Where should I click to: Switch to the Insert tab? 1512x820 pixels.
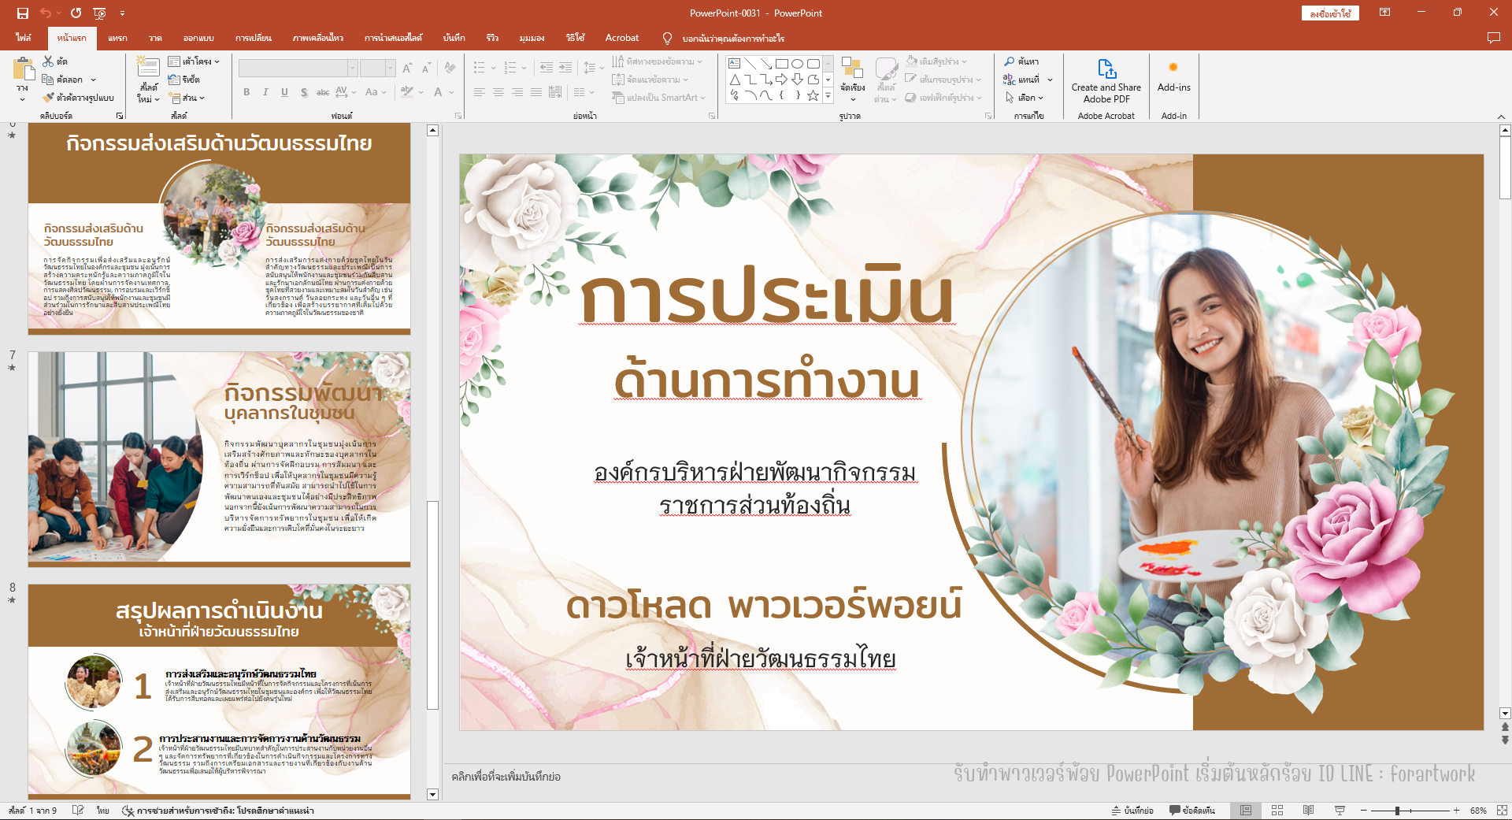coord(117,38)
